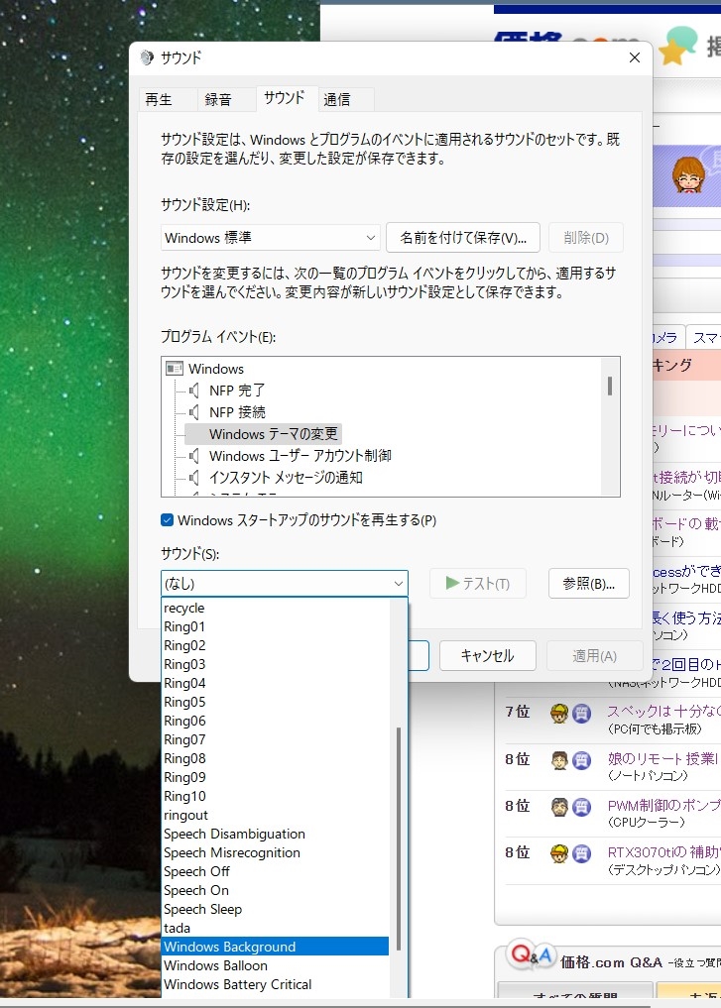Viewport: 721px width, 1008px height.
Task: Open スペックは十分な link on webpage
Action: point(663,711)
